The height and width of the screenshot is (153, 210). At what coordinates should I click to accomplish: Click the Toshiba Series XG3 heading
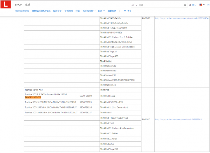coord(34,90)
